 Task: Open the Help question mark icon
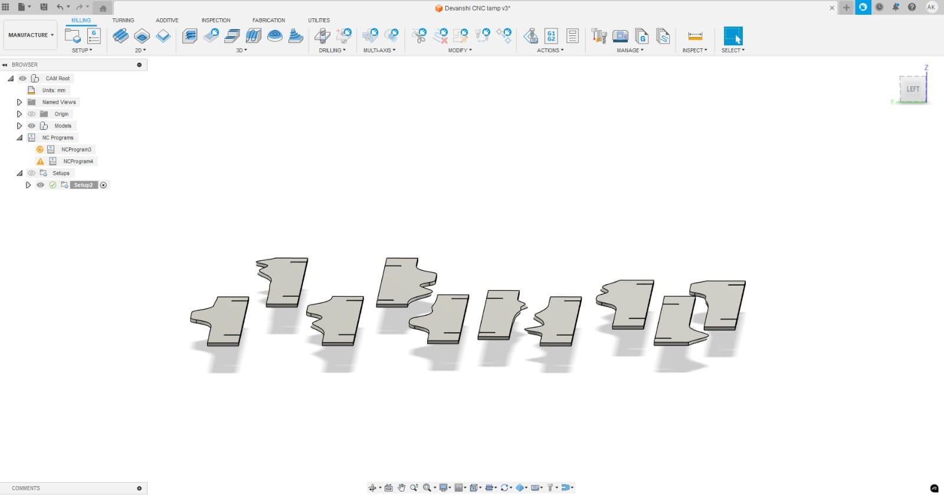point(912,7)
